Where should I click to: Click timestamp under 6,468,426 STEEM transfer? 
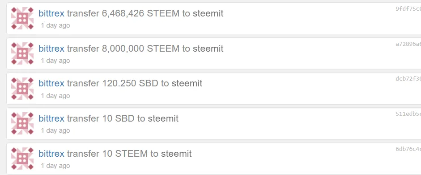coord(55,26)
